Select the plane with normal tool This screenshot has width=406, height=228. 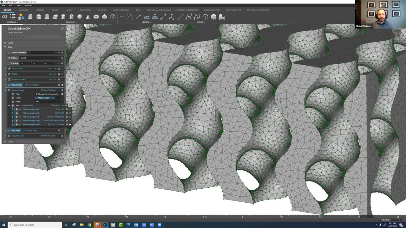(155, 17)
